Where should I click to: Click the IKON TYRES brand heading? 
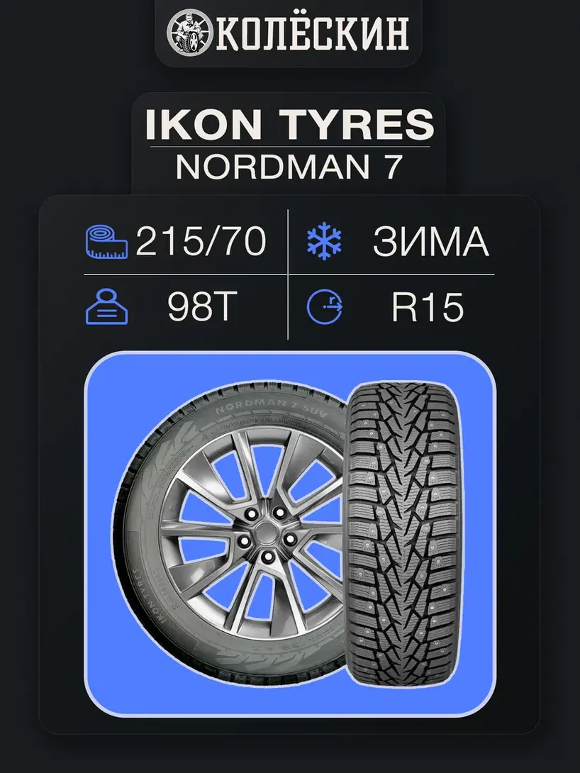290,125
